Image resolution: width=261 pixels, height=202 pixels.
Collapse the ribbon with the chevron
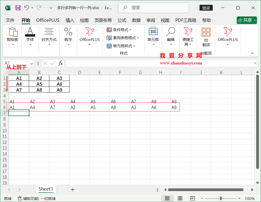pos(252,53)
